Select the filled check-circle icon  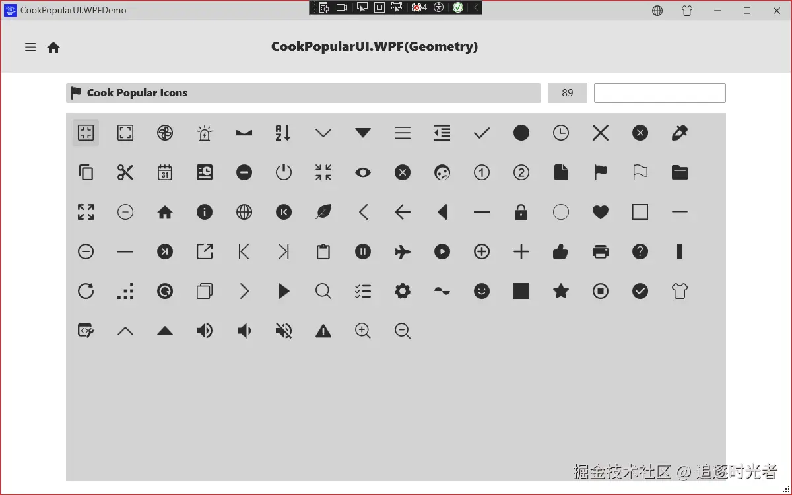coord(640,291)
